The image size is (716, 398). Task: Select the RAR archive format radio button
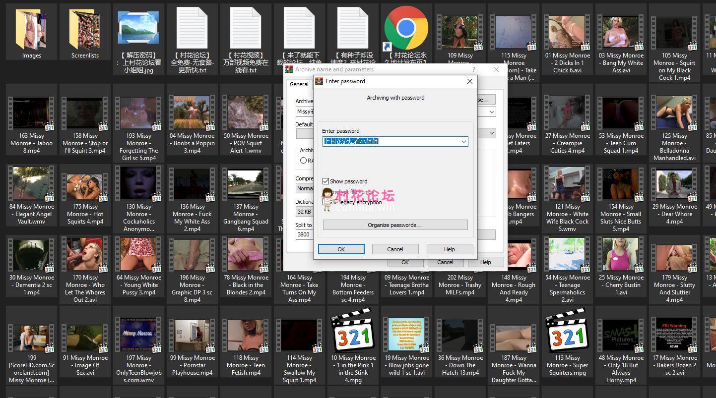tap(304, 161)
